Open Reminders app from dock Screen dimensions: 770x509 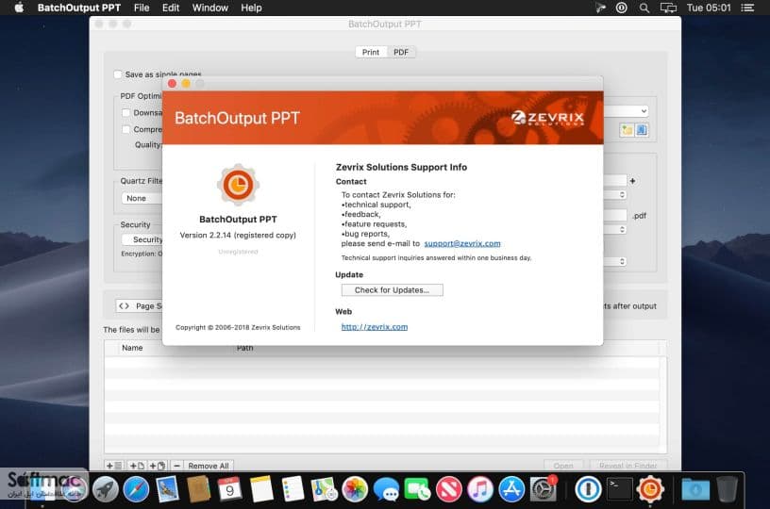tap(293, 489)
